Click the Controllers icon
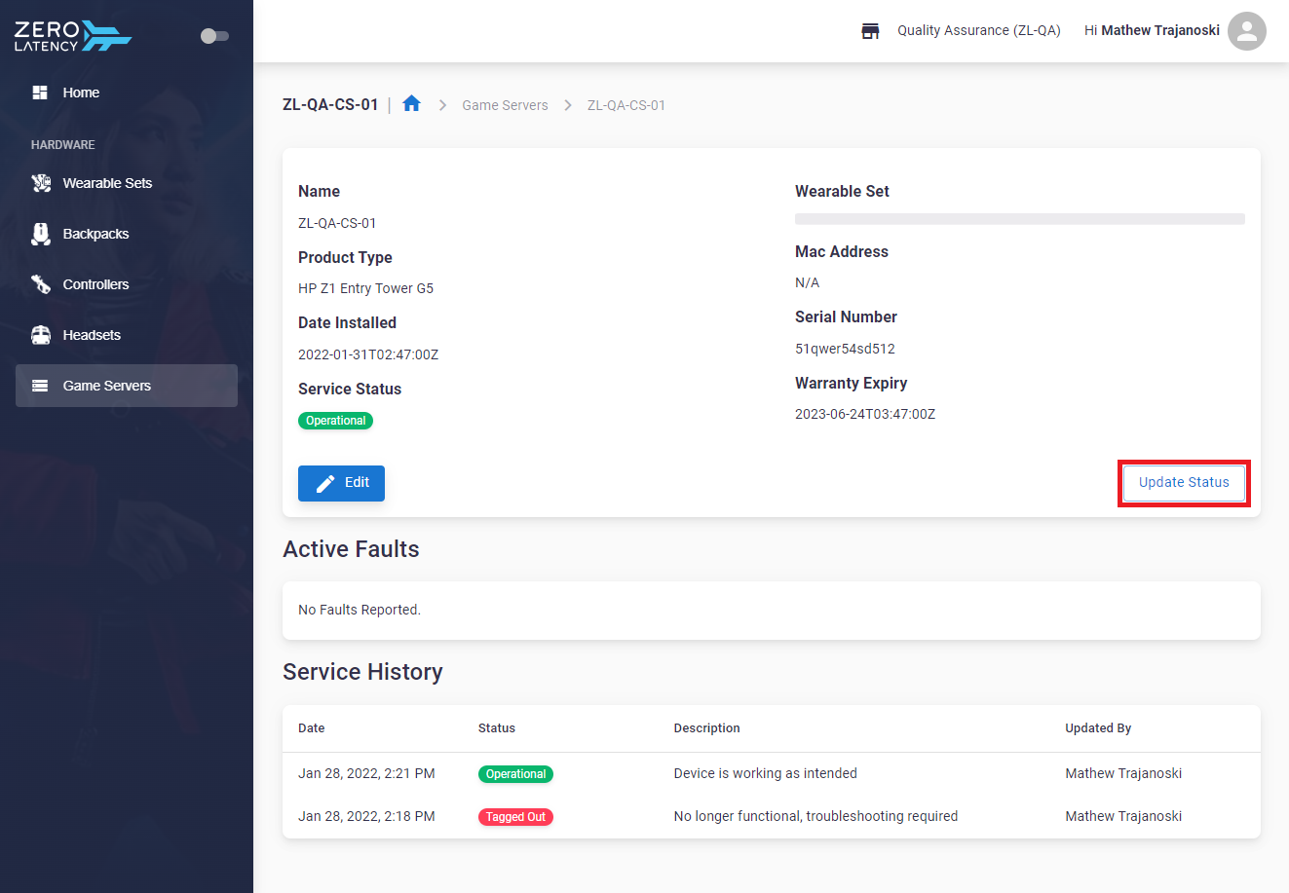 click(41, 284)
